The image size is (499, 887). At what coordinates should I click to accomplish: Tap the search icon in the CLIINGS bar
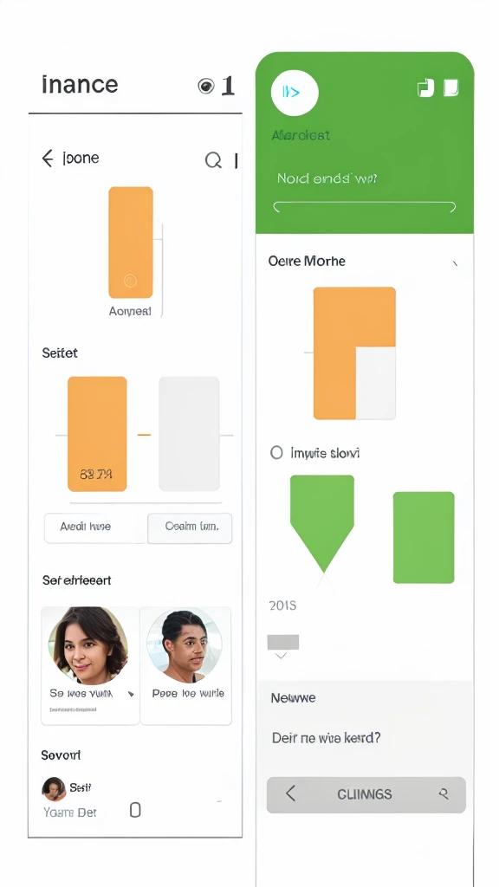point(444,793)
